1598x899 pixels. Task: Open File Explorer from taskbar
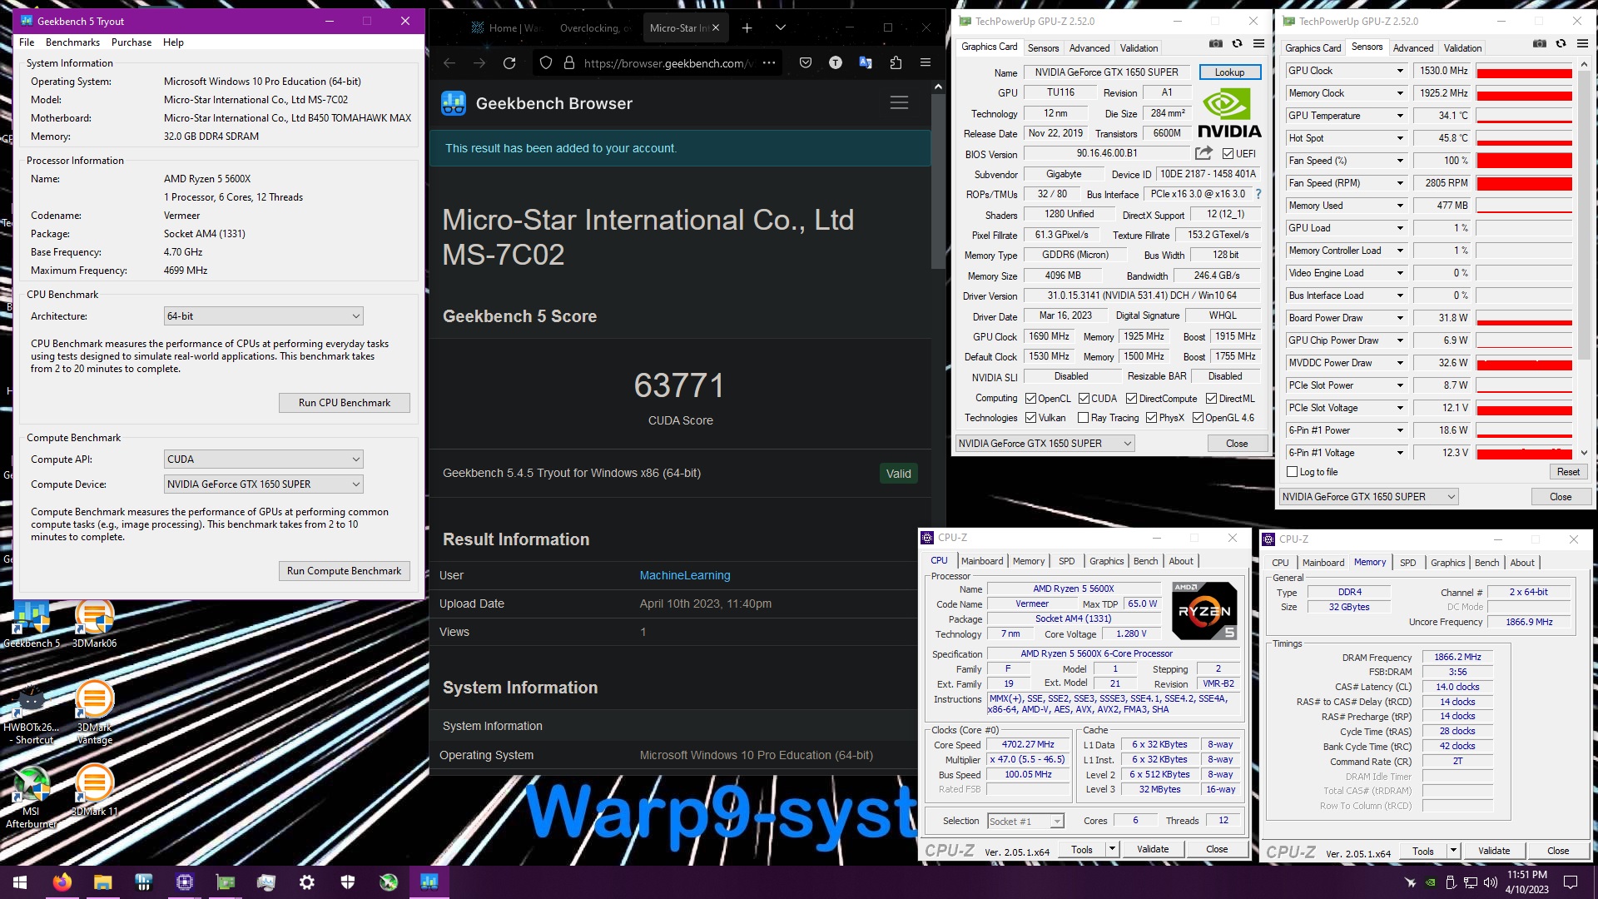coord(102,882)
